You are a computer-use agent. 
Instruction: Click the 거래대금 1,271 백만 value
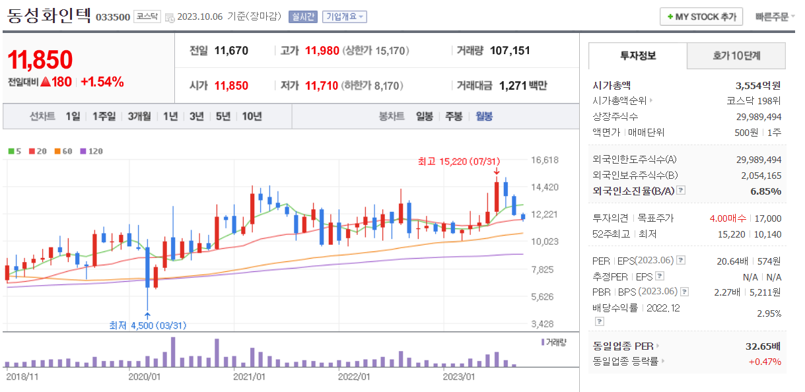(x=523, y=86)
